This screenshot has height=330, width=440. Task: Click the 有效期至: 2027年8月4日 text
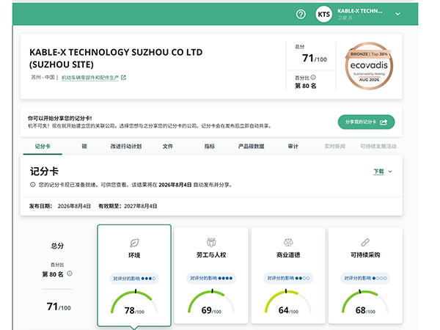tap(128, 206)
